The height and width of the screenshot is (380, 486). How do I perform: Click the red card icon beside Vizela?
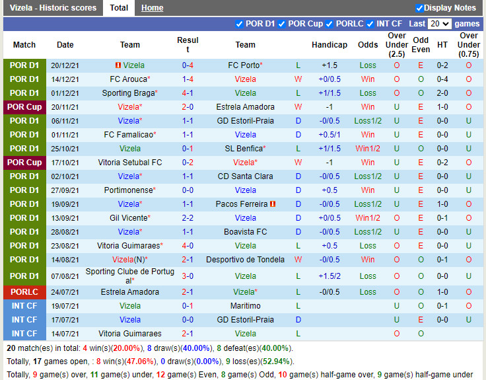118,65
